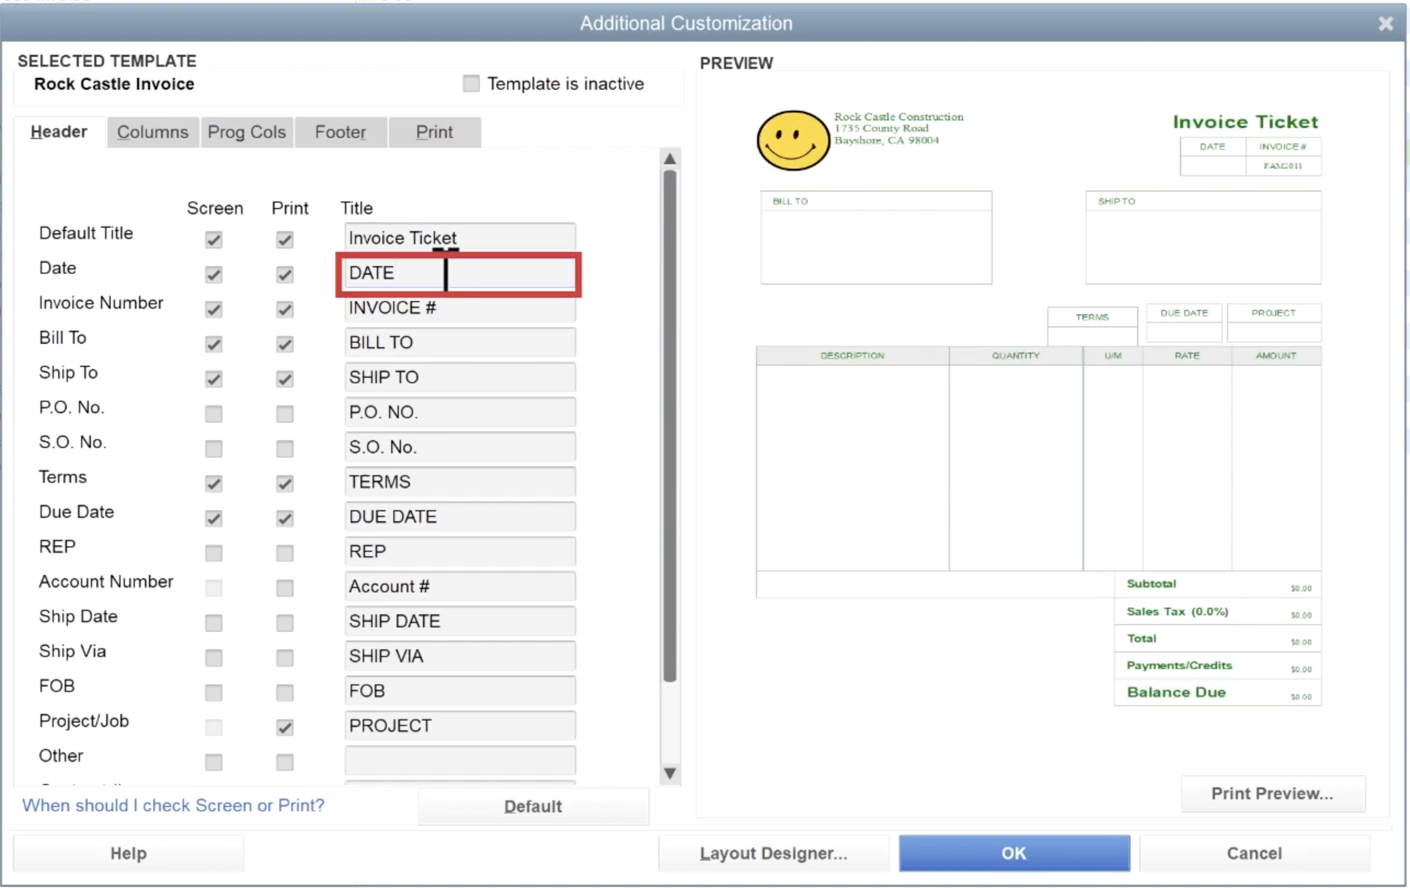
Task: Click the OK button
Action: pyautogui.click(x=1014, y=853)
